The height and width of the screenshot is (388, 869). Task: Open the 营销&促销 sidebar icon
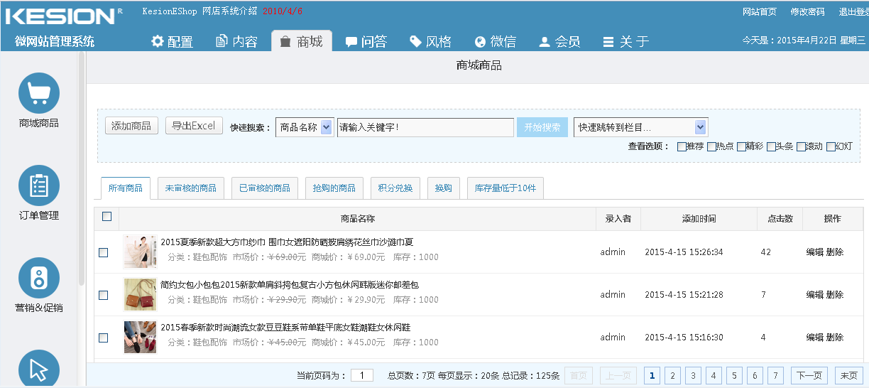(39, 278)
